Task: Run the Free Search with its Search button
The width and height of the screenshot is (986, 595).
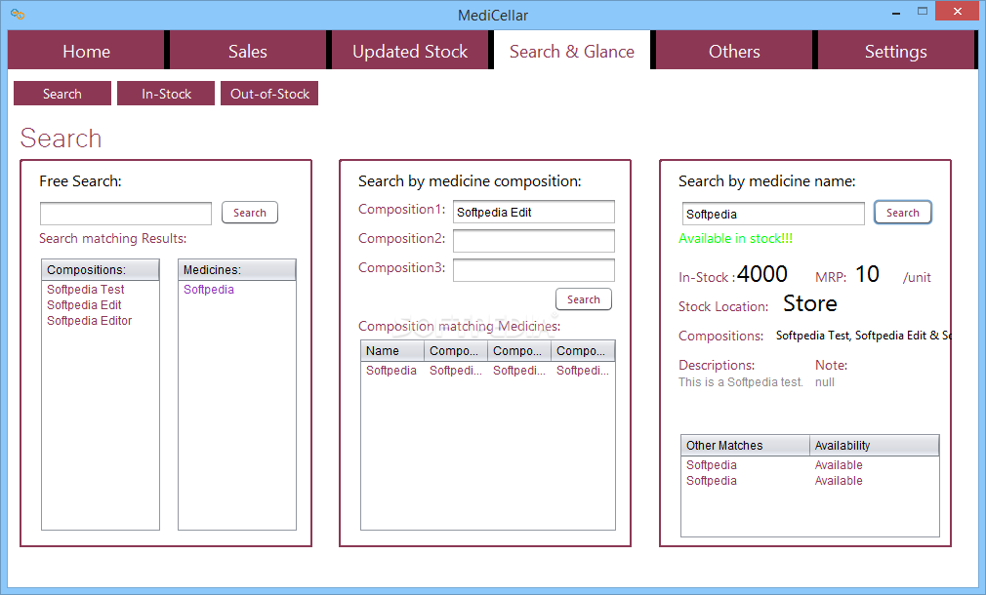Action: (x=250, y=213)
